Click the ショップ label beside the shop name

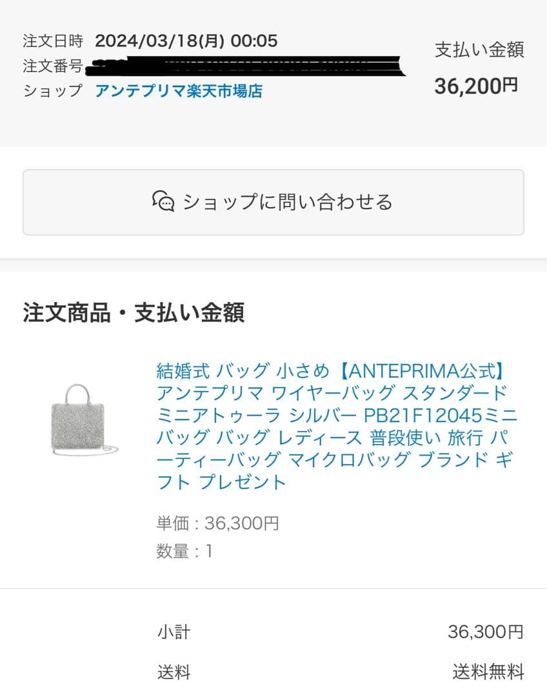point(53,91)
